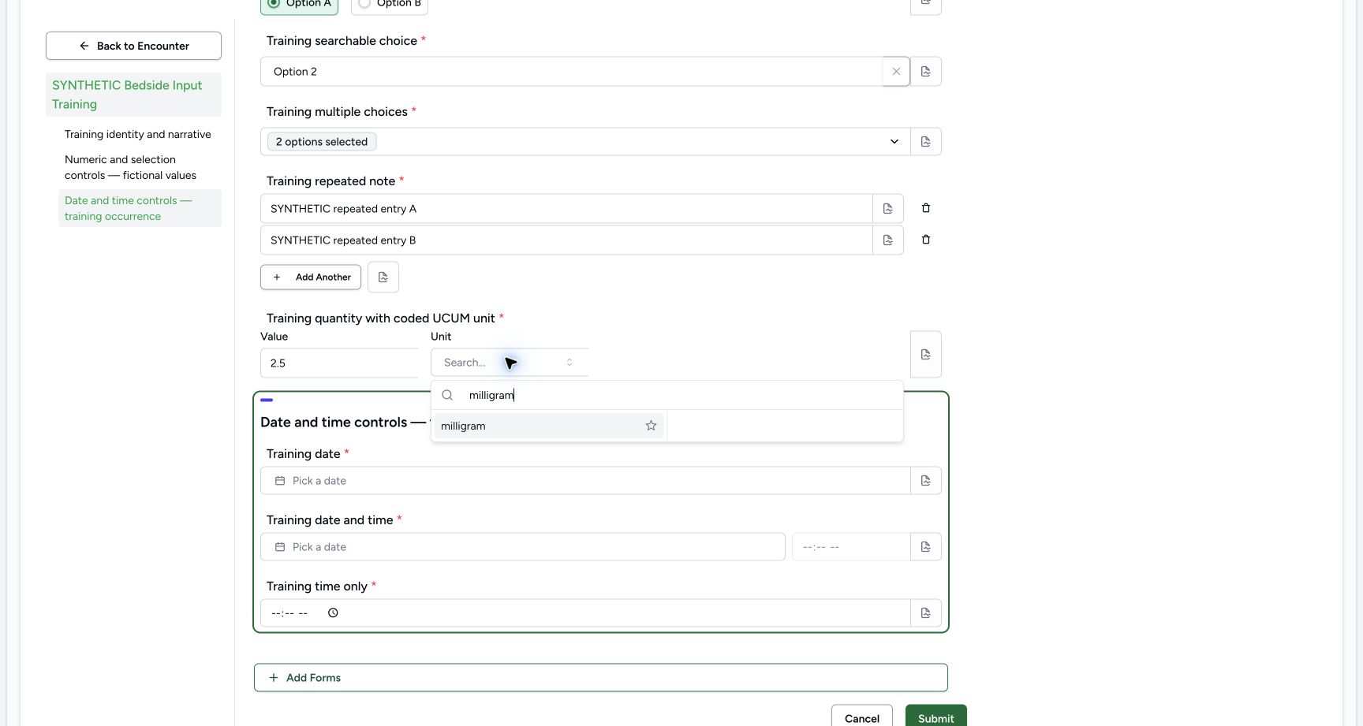Expand the 2 options selected dropdown
Viewport: 1363px width, 726px height.
[585, 142]
